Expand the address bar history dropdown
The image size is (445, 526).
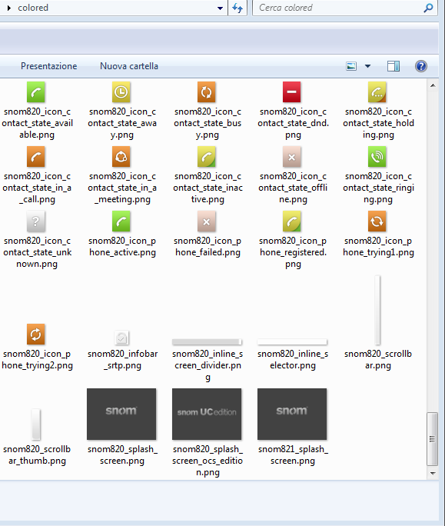click(220, 8)
